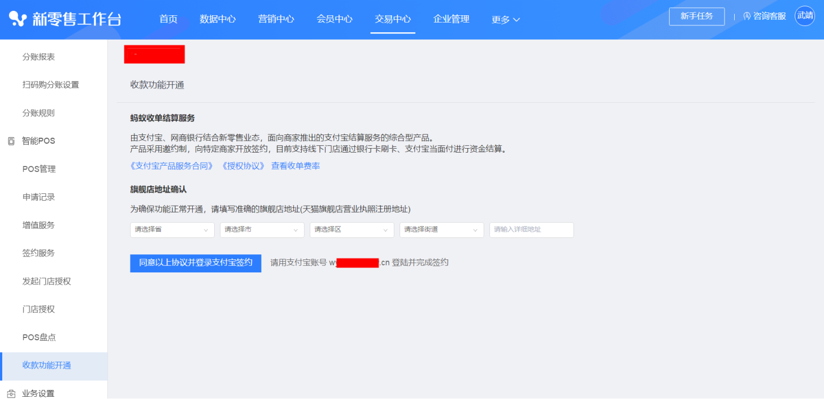The height and width of the screenshot is (399, 824).
Task: Switch to the 会员中心 tab
Action: [335, 19]
